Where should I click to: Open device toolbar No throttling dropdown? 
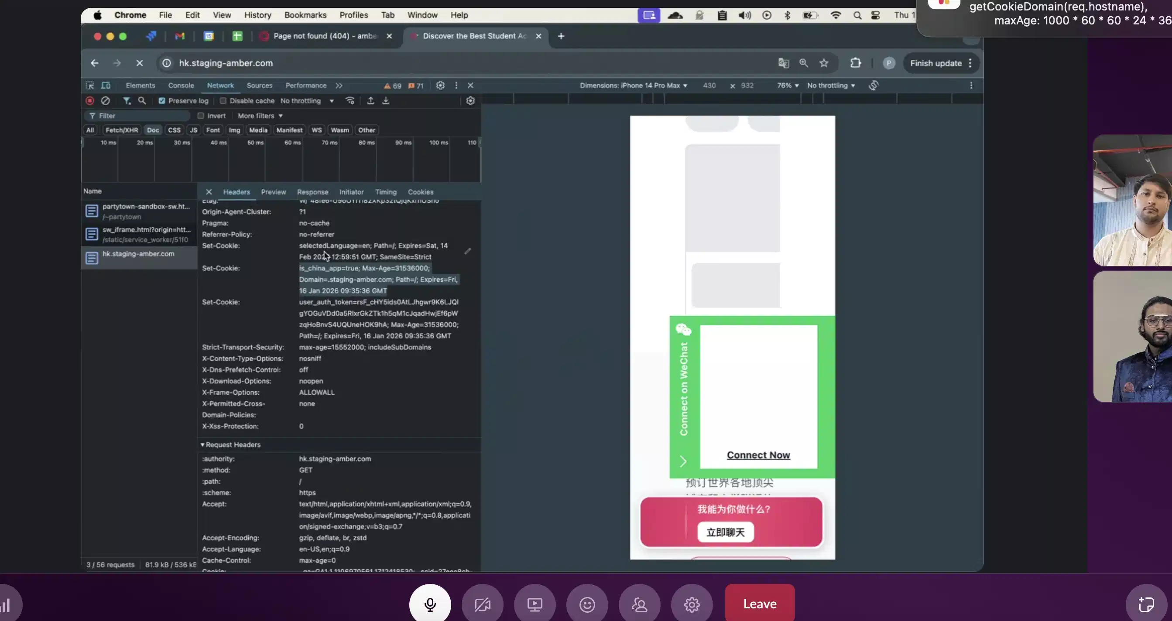(x=831, y=85)
